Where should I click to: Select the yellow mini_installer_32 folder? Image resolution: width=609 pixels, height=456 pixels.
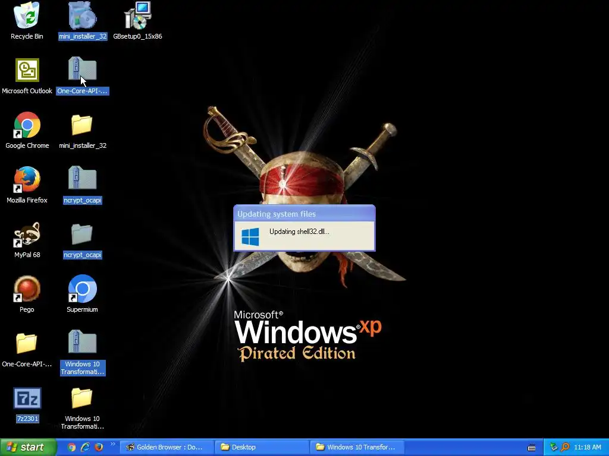pos(82,131)
